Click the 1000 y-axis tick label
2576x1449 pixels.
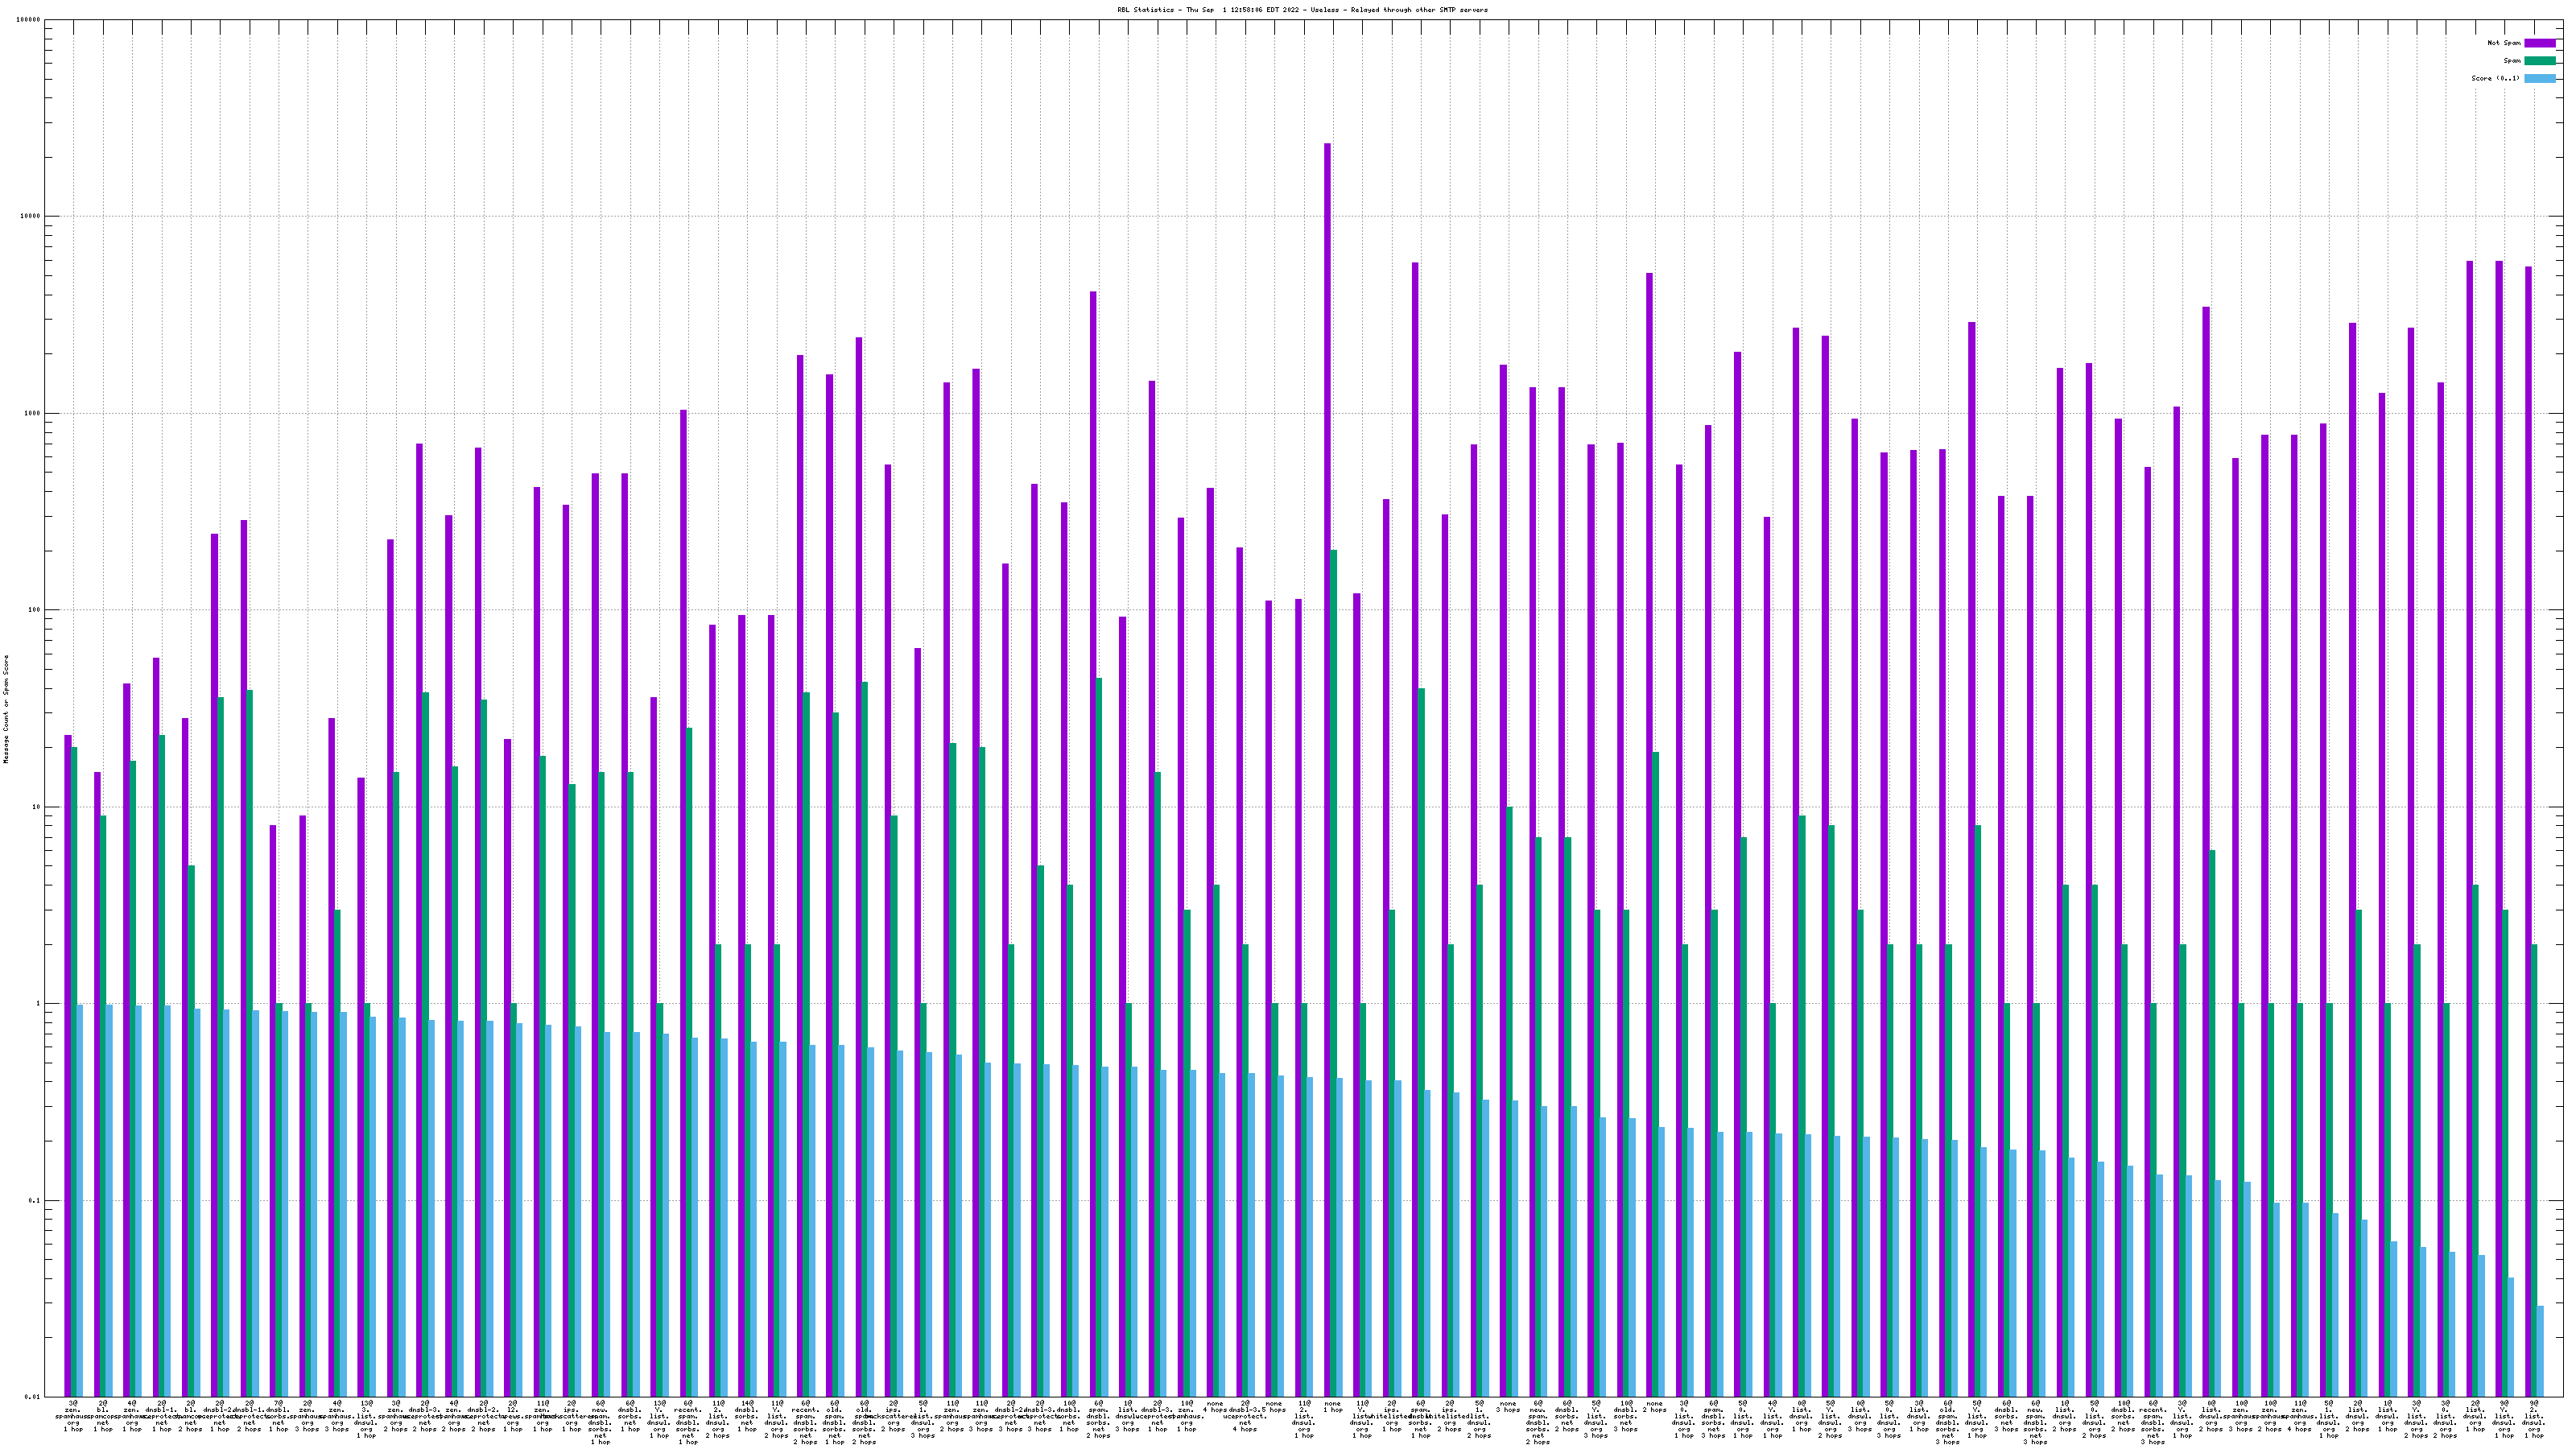(x=33, y=413)
